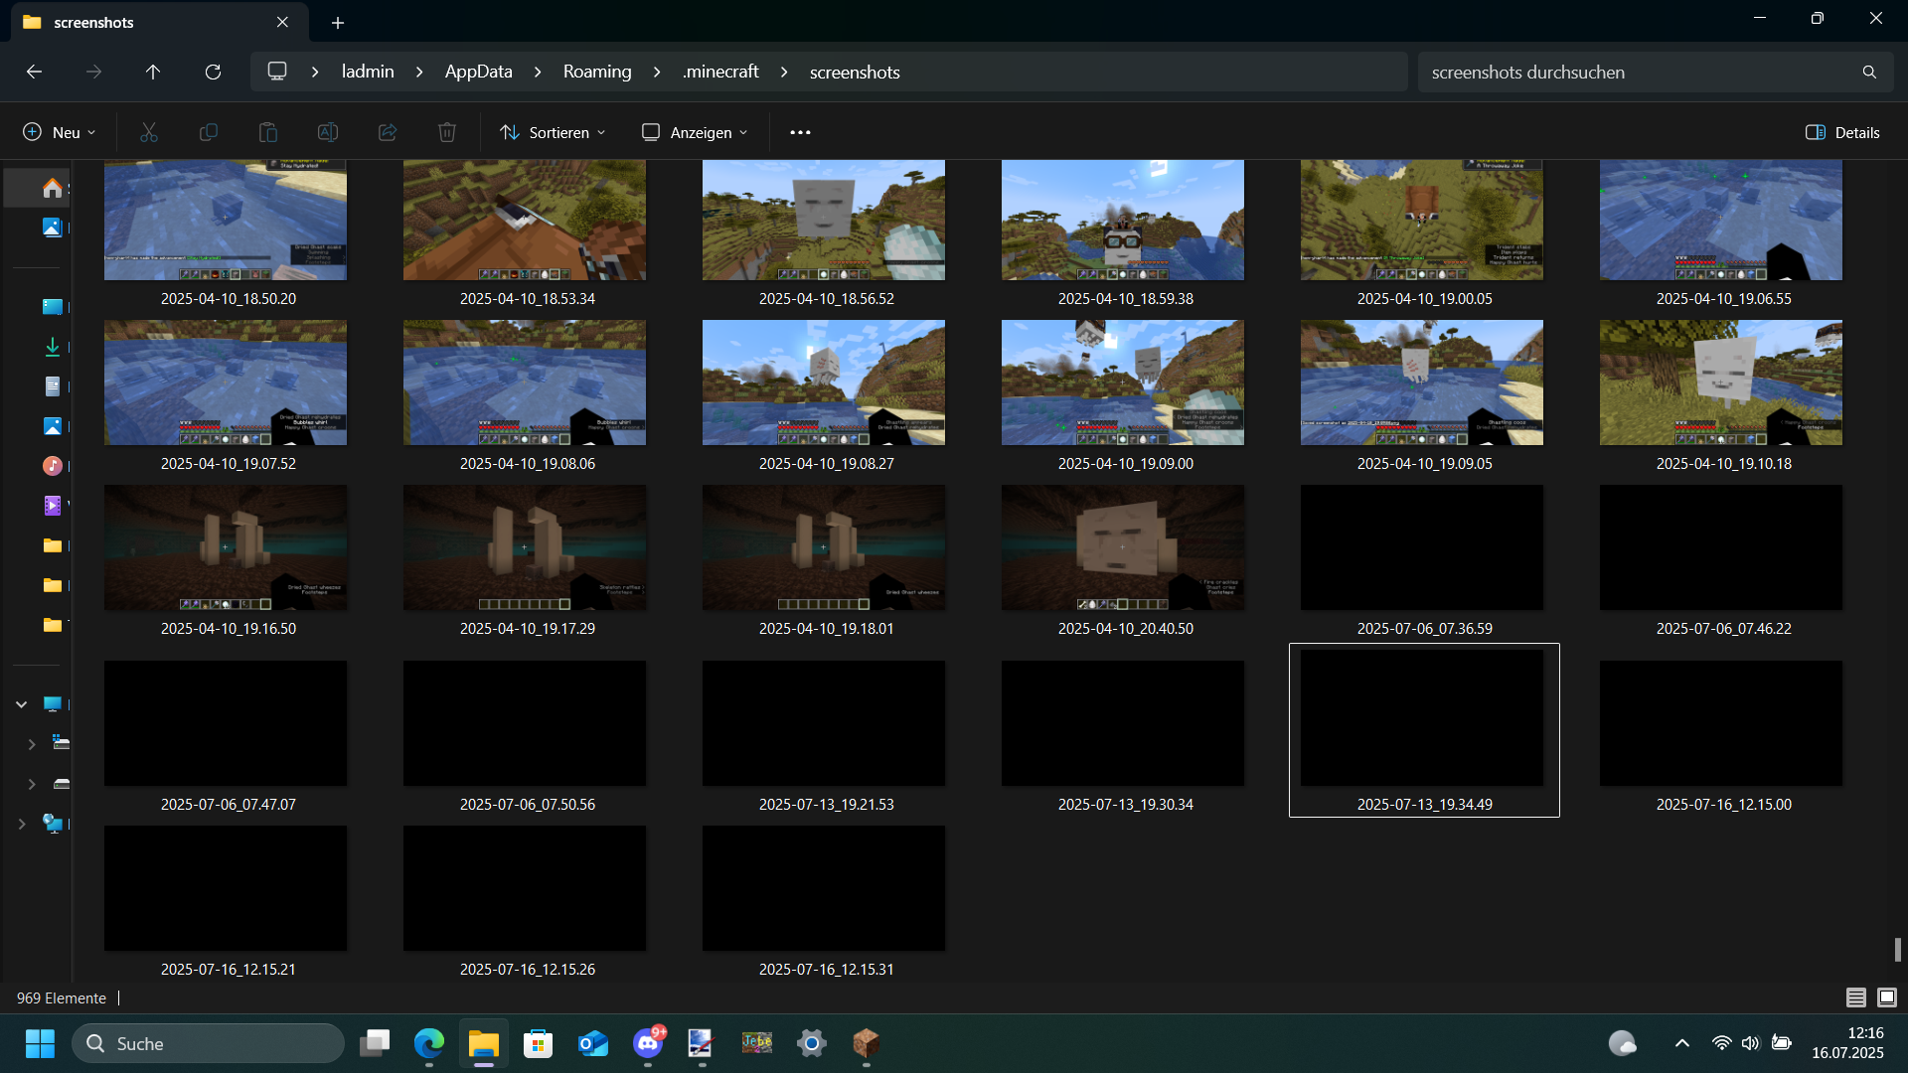The height and width of the screenshot is (1073, 1908).
Task: Click ladmin in the address breadcrumb
Action: [368, 72]
